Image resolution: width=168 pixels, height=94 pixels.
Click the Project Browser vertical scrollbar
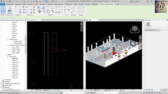(x=25, y=45)
